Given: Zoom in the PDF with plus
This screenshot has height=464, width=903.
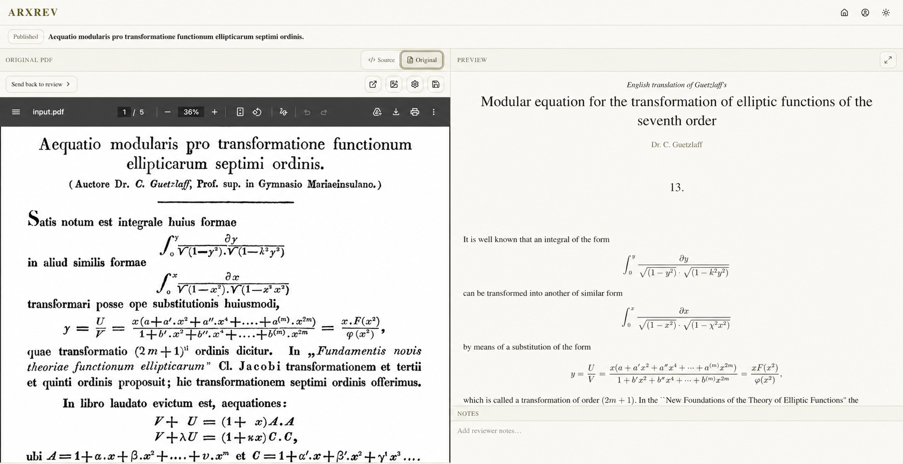Looking at the screenshot, I should (214, 112).
